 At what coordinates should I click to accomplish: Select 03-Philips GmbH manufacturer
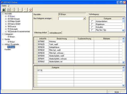pos(14,21)
